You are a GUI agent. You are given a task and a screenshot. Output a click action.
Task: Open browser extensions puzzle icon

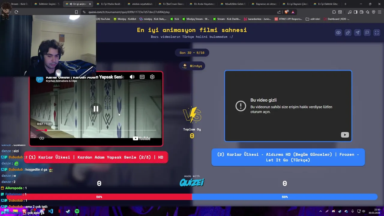(334, 12)
